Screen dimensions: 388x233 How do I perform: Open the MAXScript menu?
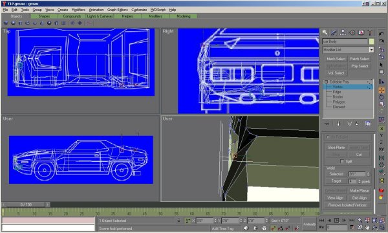pyautogui.click(x=158, y=10)
